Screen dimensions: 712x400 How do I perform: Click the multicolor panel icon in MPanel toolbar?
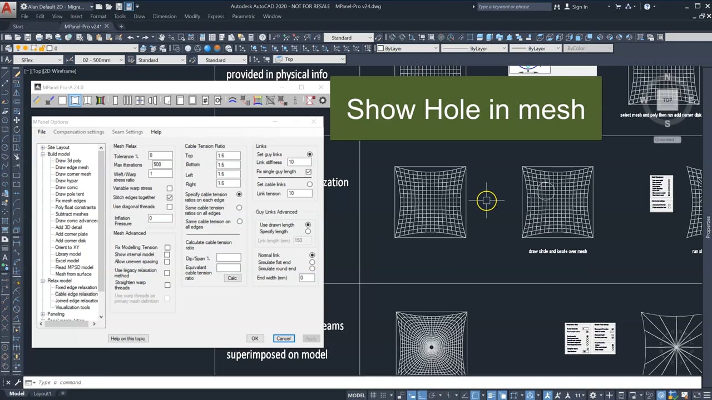(x=100, y=101)
